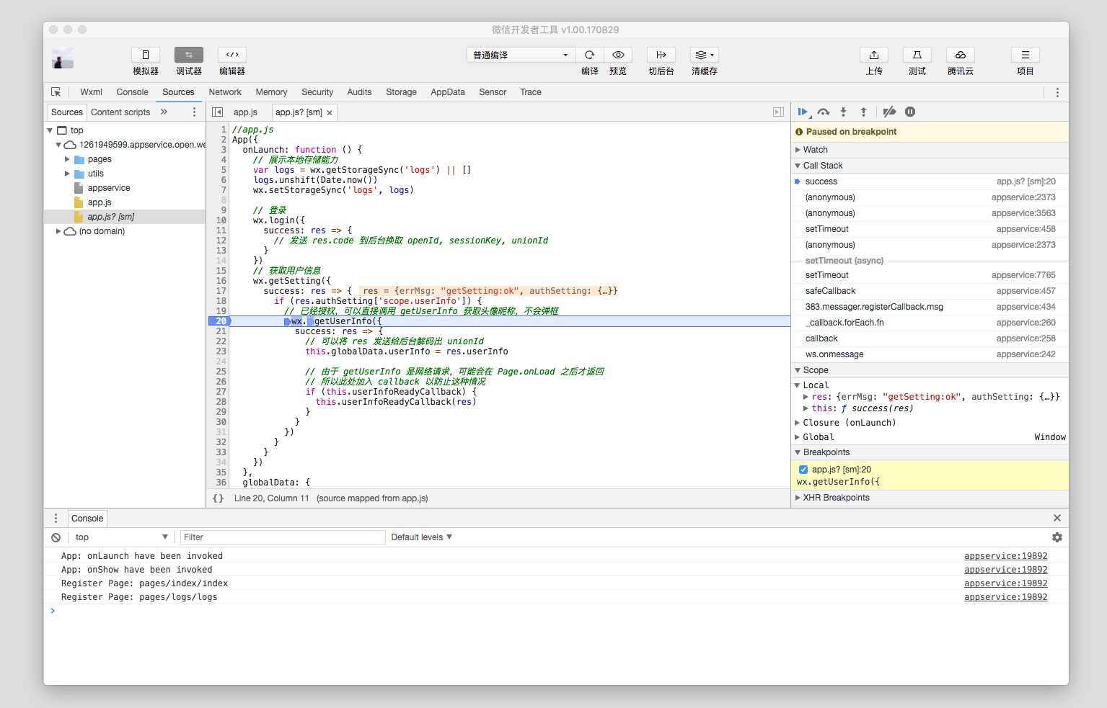Open appservice:2373 link in call stack

[x=1023, y=197]
